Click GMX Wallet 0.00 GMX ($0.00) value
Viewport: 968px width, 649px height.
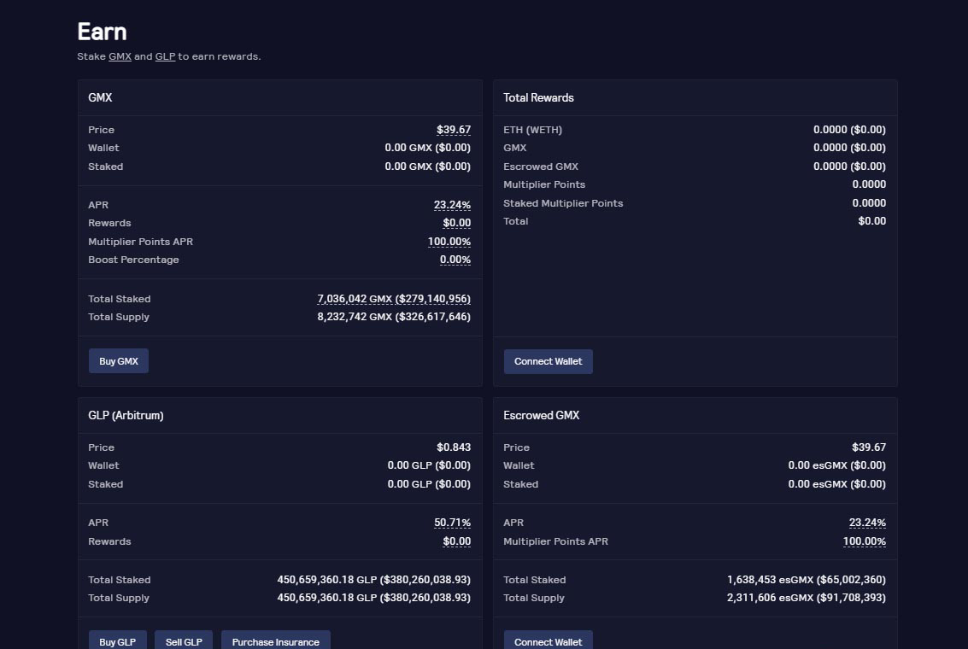coord(427,148)
